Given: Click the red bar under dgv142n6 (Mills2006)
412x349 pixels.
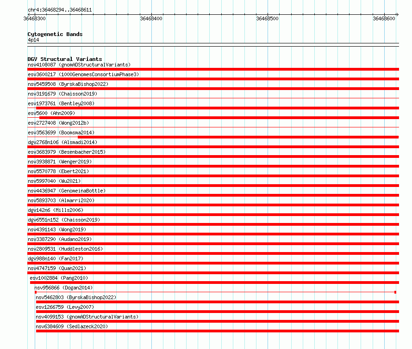Looking at the screenshot, I should click(213, 215).
